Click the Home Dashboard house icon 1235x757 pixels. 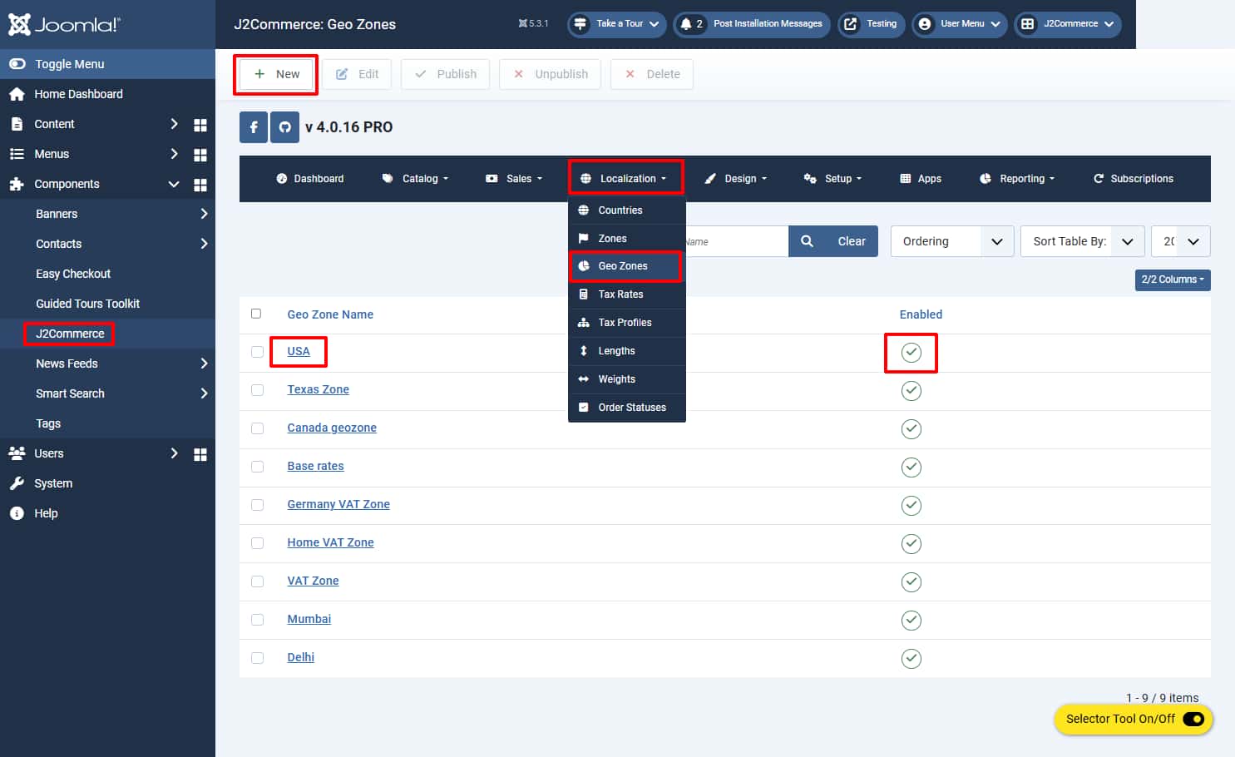click(x=17, y=94)
